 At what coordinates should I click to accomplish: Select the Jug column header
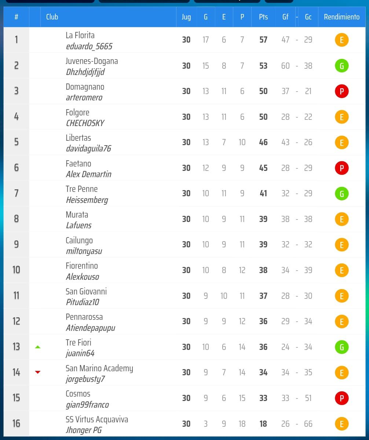tap(186, 17)
